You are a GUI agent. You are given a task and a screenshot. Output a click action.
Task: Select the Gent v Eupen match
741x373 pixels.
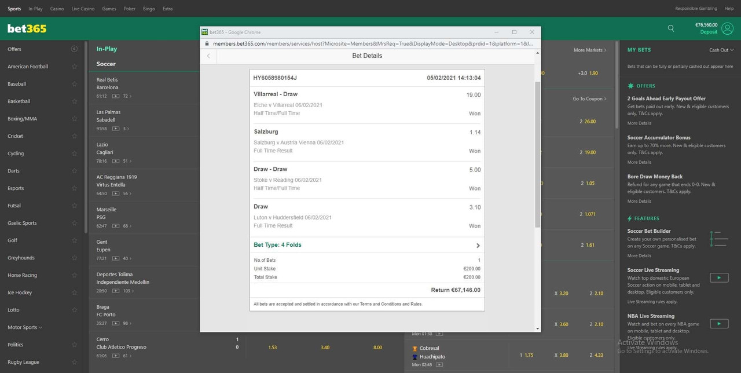tap(103, 246)
